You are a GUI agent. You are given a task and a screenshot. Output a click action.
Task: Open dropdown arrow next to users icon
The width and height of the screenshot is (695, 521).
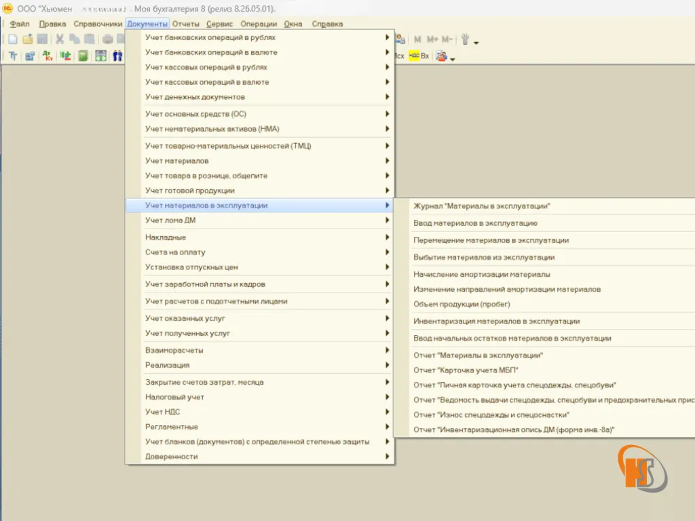(x=453, y=60)
